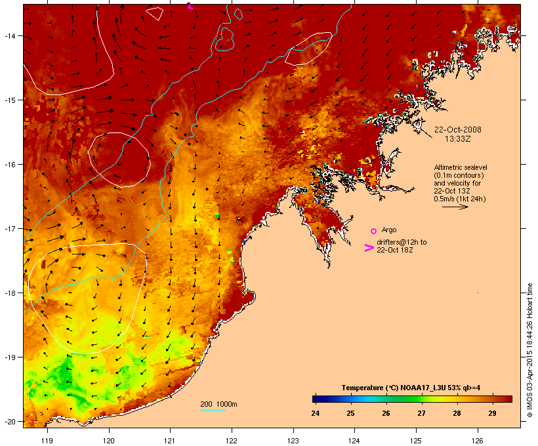Click the color bar value '27'

[421, 413]
